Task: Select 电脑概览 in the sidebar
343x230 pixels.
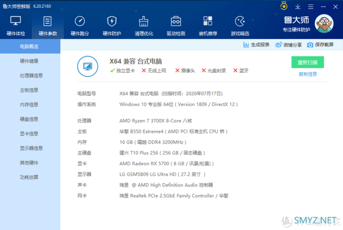Action: 30,47
